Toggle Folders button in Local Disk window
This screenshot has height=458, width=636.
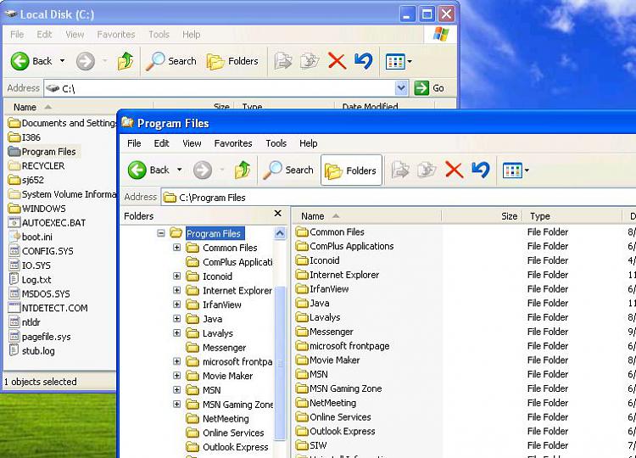tap(232, 61)
